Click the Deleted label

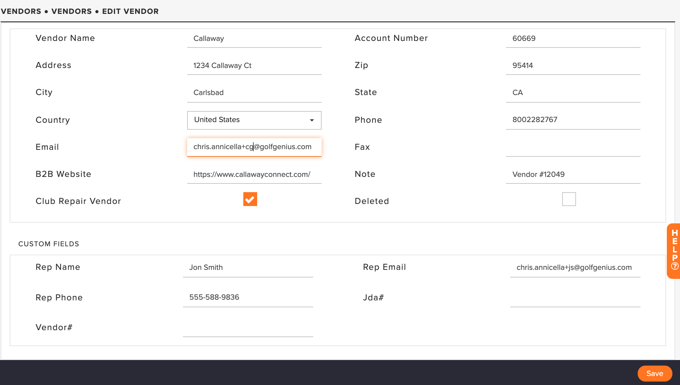pyautogui.click(x=372, y=201)
